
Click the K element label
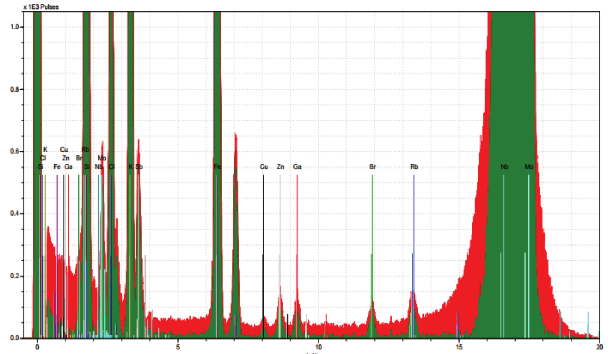(x=45, y=149)
